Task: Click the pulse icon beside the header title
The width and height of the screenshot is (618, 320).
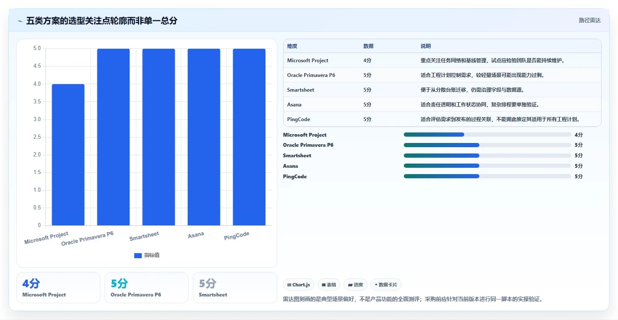Action: point(20,21)
